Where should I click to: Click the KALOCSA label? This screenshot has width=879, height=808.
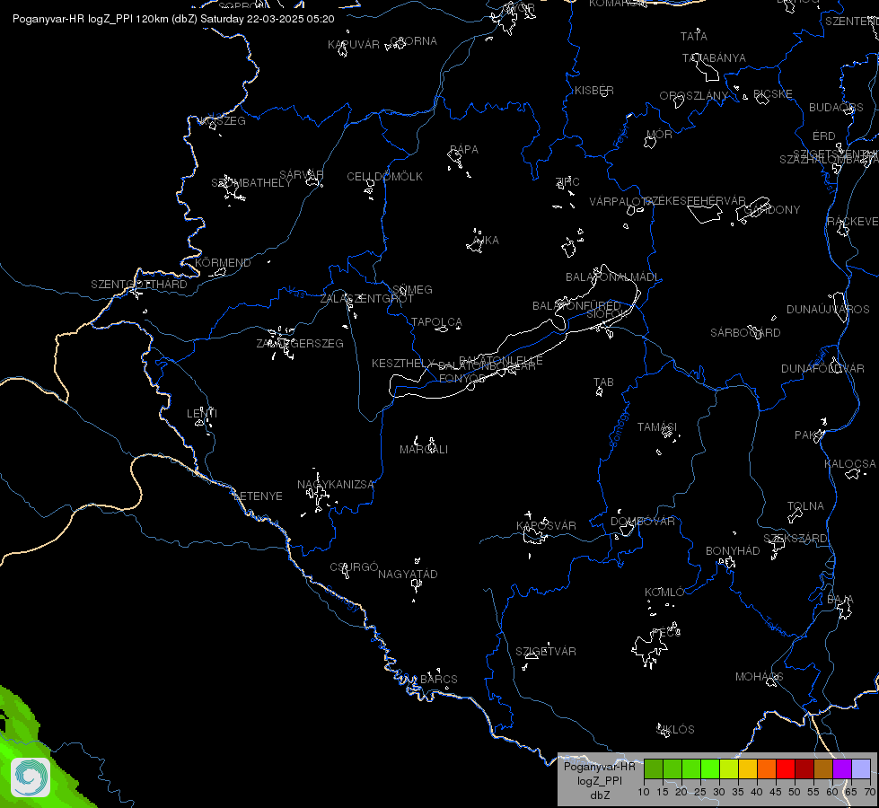point(850,464)
